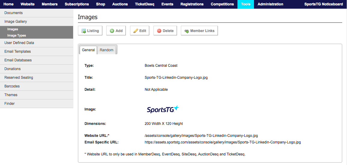This screenshot has width=347, height=165.
Task: Click the Member Links chain icon
Action: (187, 31)
